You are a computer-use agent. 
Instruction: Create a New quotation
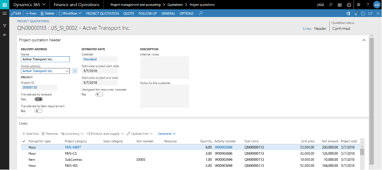click(31, 14)
